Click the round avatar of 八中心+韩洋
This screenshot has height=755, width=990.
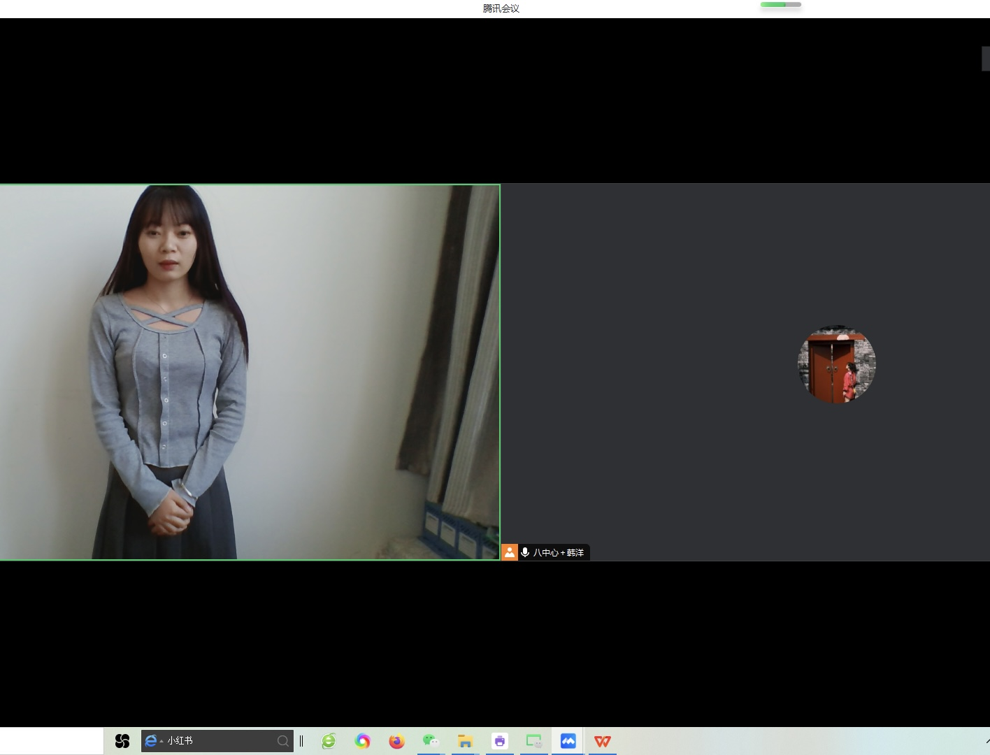[x=837, y=364]
